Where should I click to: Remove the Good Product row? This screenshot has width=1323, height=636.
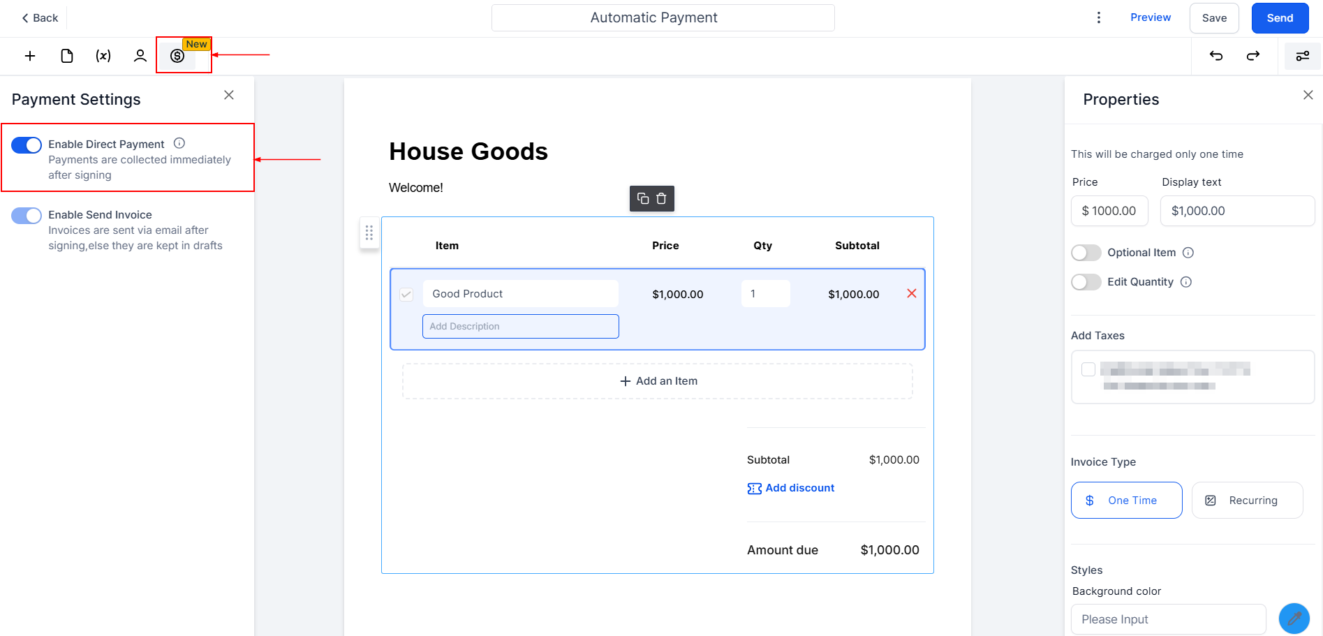[912, 293]
